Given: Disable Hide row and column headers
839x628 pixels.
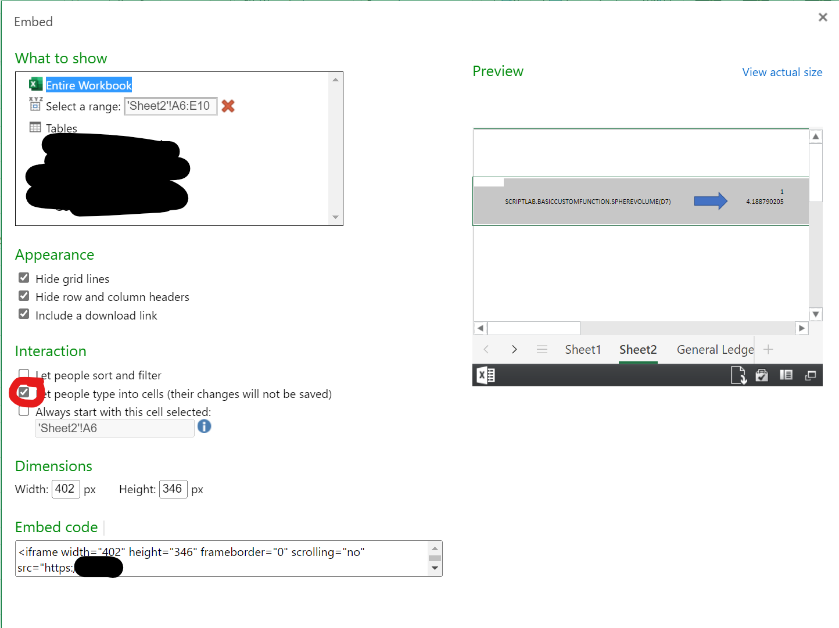Looking at the screenshot, I should point(24,296).
